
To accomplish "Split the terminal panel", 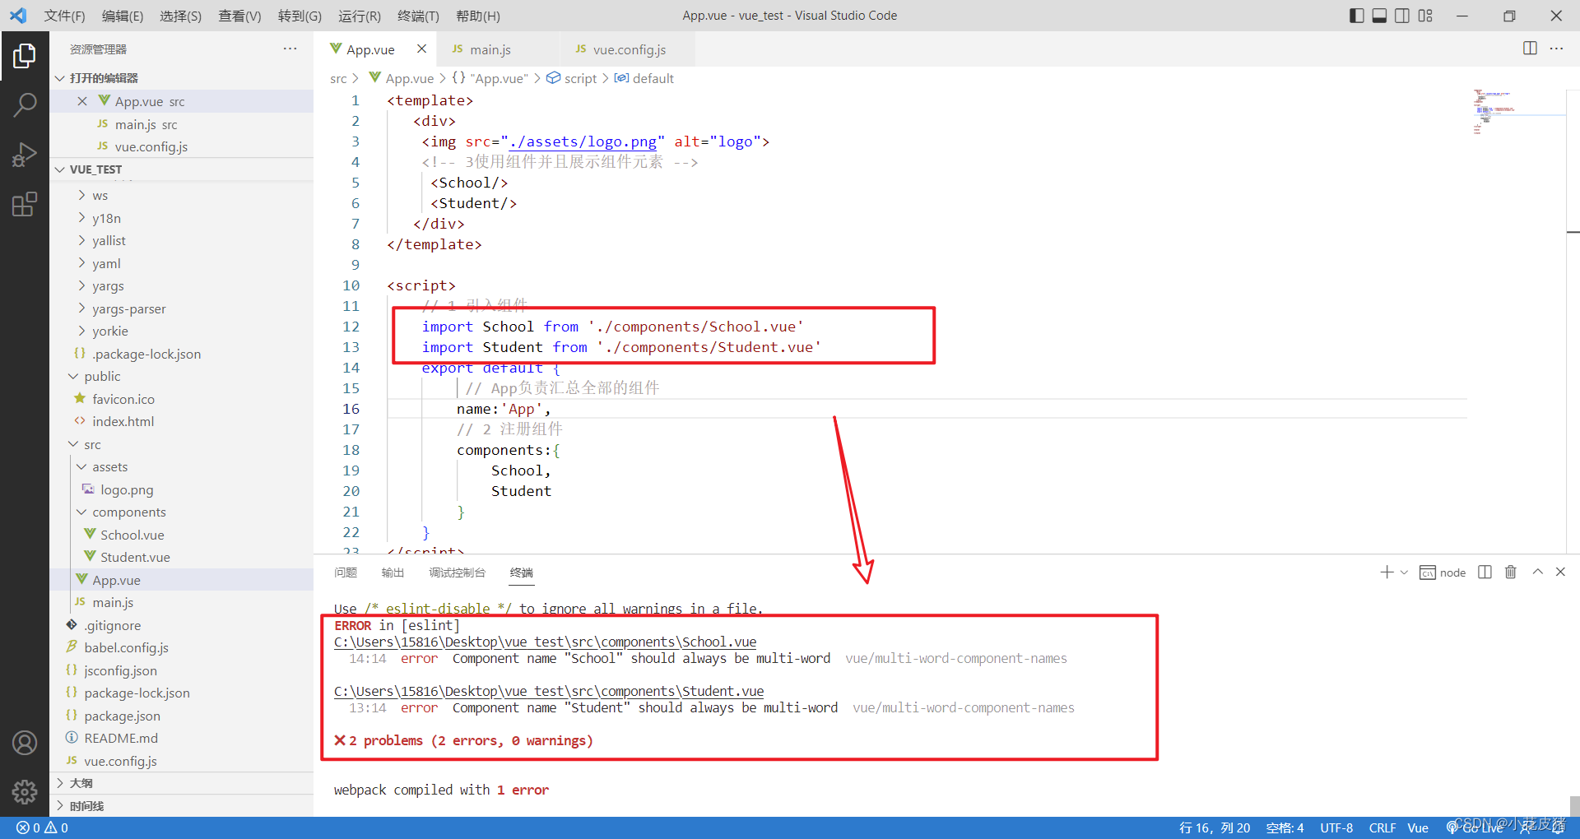I will point(1485,572).
